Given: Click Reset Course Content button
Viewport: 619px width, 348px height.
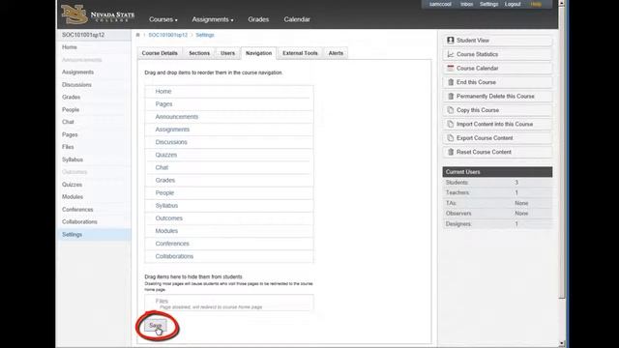Looking at the screenshot, I should 497,152.
